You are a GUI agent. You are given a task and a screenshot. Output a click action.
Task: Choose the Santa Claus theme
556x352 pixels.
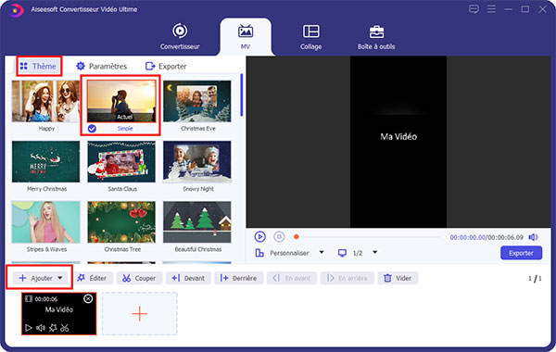[x=121, y=162]
